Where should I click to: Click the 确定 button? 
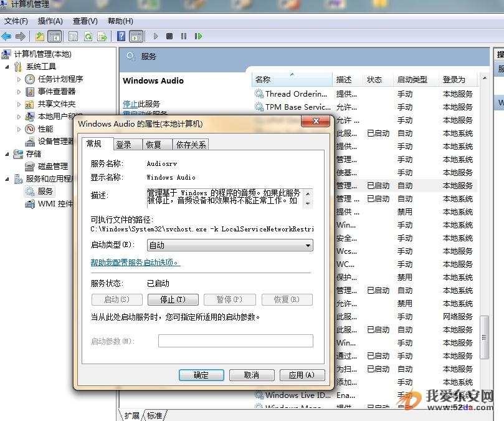201,375
